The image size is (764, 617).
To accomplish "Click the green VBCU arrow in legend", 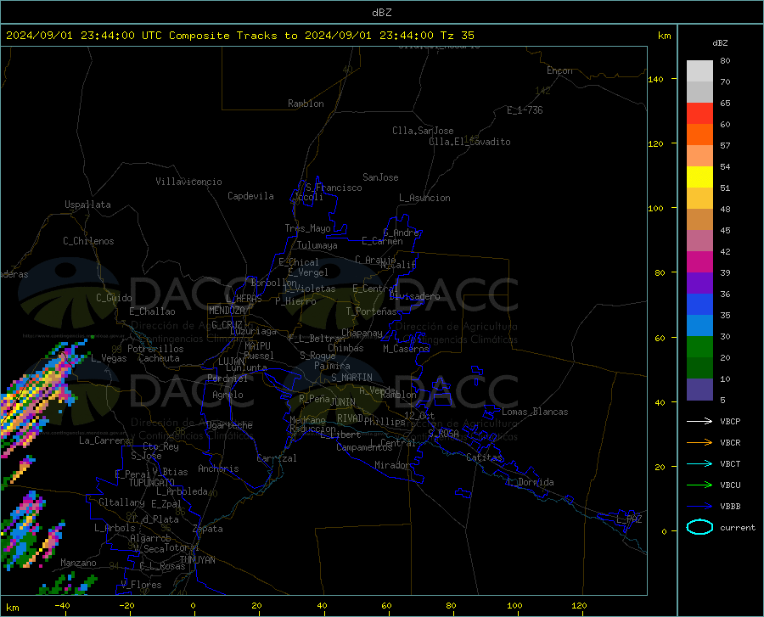I will pyautogui.click(x=699, y=485).
